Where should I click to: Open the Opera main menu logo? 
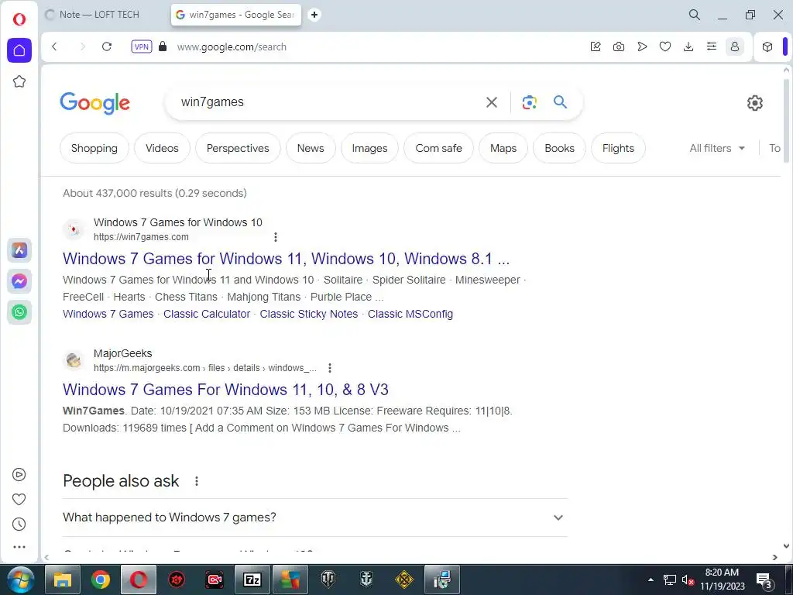[19, 19]
